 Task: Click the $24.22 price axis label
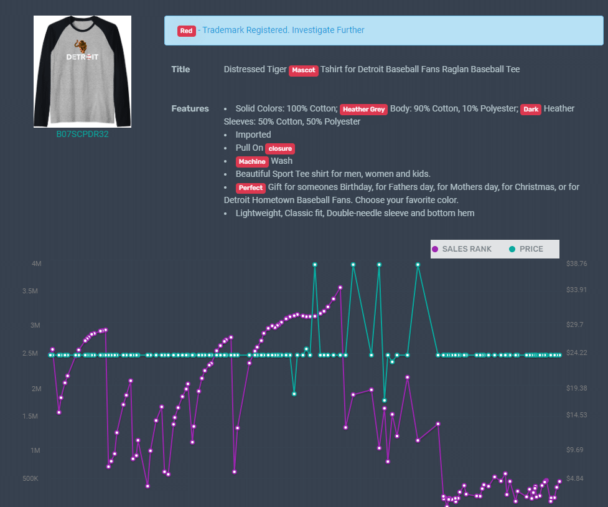click(x=577, y=353)
